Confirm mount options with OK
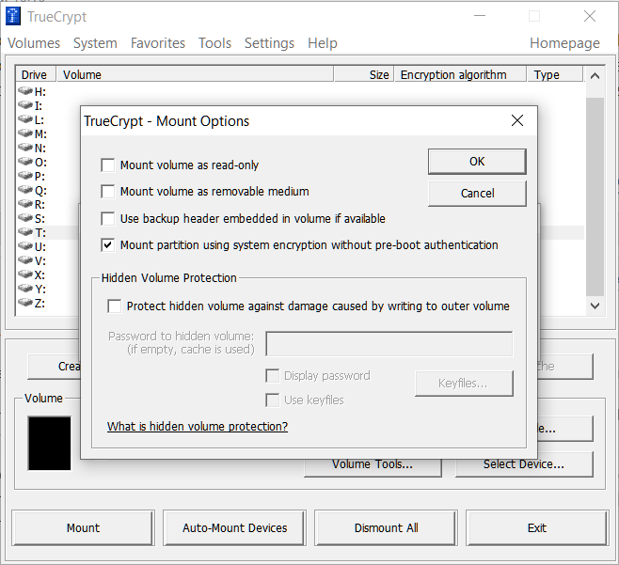Image resolution: width=619 pixels, height=565 pixels. (x=477, y=162)
